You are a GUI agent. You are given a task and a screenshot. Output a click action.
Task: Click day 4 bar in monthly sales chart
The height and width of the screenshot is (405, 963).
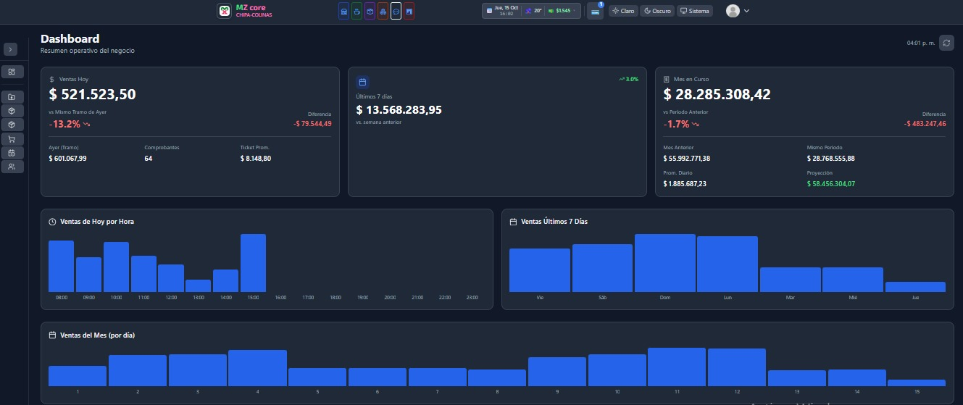tap(258, 368)
